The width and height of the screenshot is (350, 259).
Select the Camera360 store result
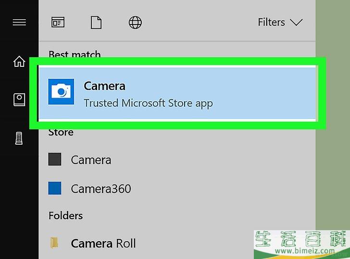pos(100,189)
